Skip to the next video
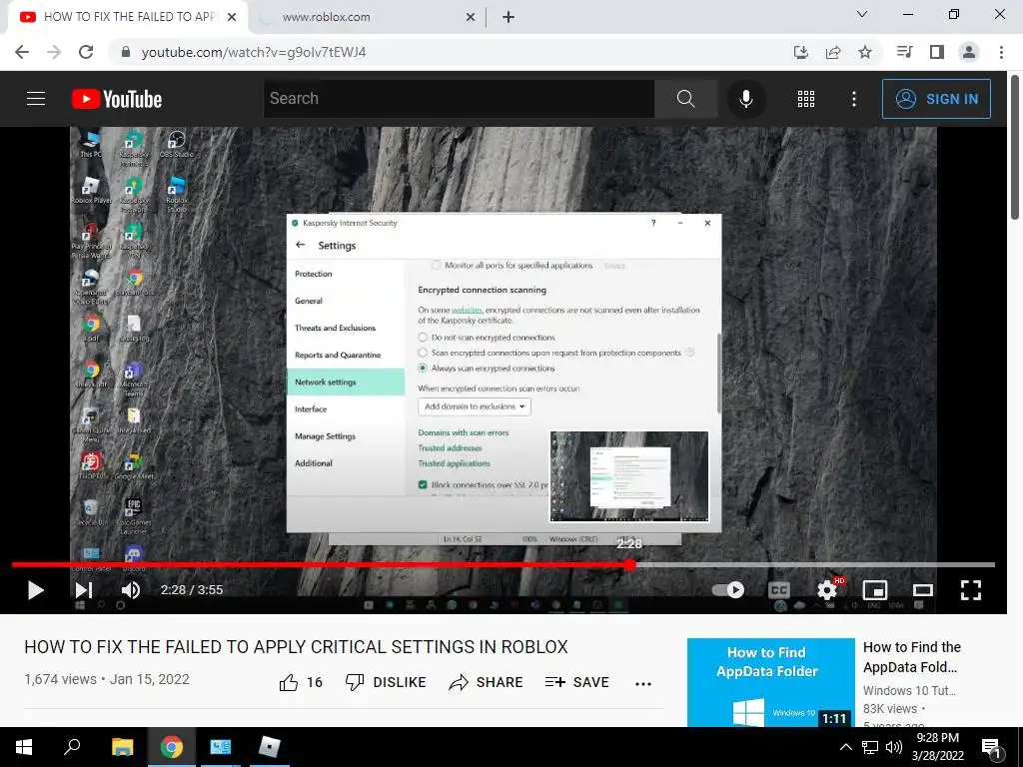Viewport: 1023px width, 767px height. coord(84,590)
